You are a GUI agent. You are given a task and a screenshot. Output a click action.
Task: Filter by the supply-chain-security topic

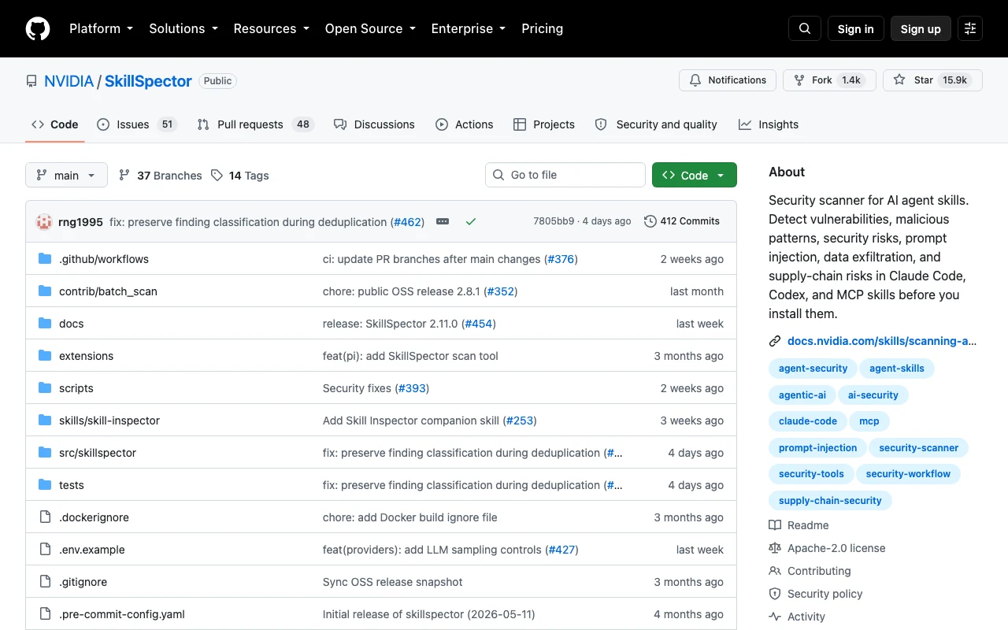click(x=830, y=500)
